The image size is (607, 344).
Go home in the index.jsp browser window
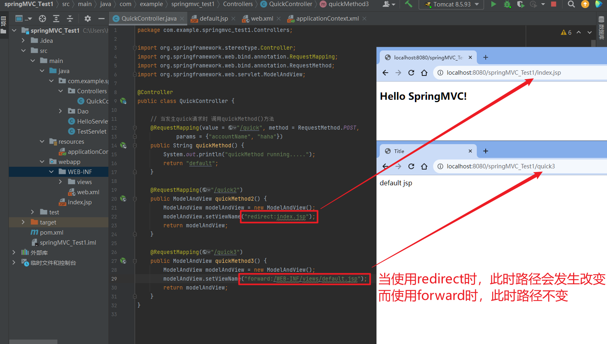(x=424, y=73)
